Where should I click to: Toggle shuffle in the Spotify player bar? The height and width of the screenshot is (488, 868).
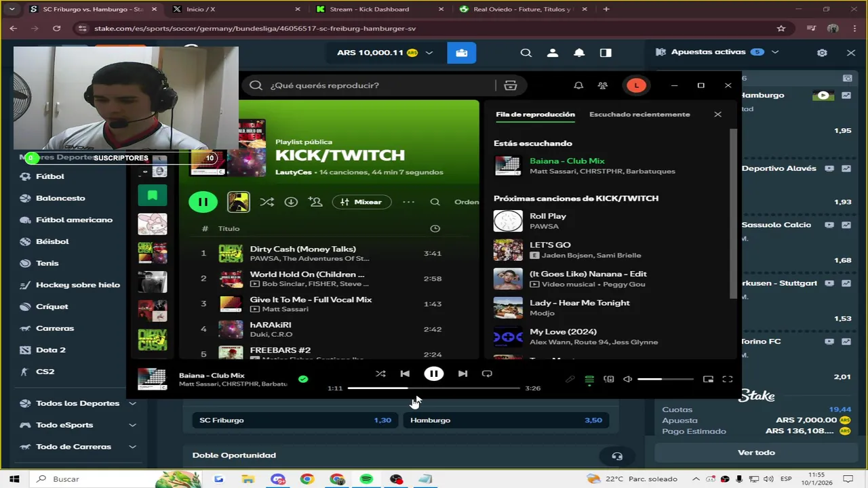pyautogui.click(x=380, y=373)
